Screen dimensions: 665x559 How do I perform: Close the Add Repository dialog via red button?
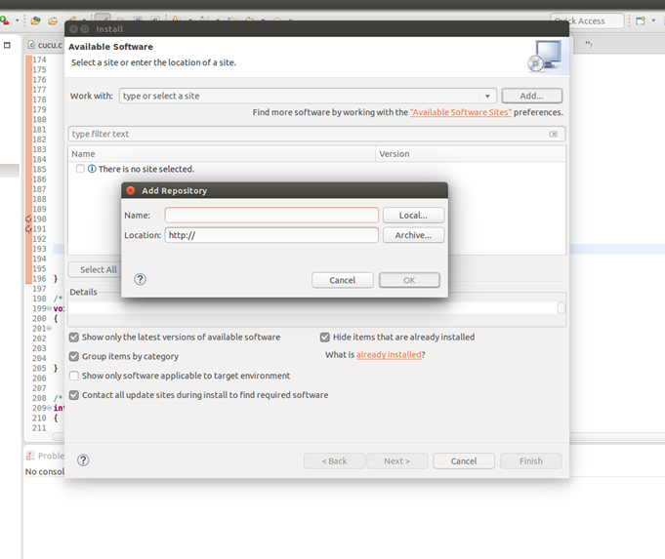pyautogui.click(x=131, y=190)
